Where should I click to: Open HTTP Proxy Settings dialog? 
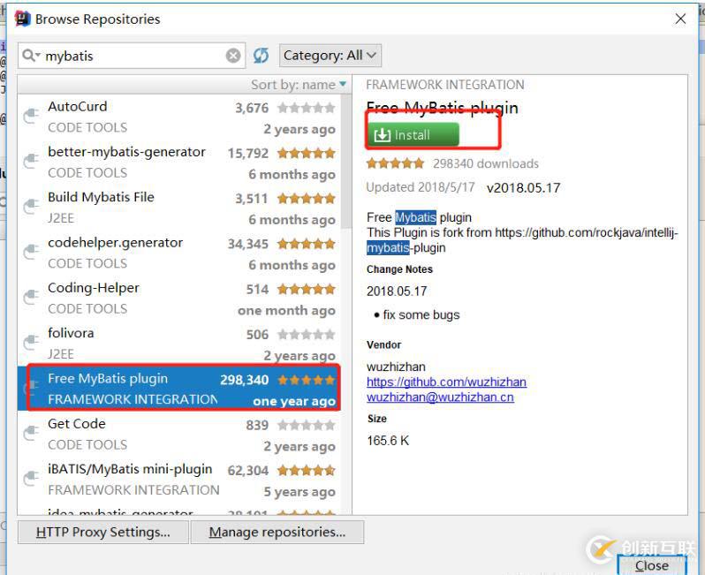pos(103,533)
